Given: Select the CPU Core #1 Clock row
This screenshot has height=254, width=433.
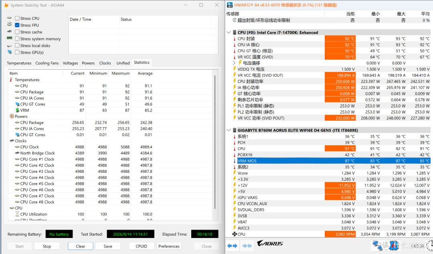Looking at the screenshot, I should pyautogui.click(x=81, y=159).
